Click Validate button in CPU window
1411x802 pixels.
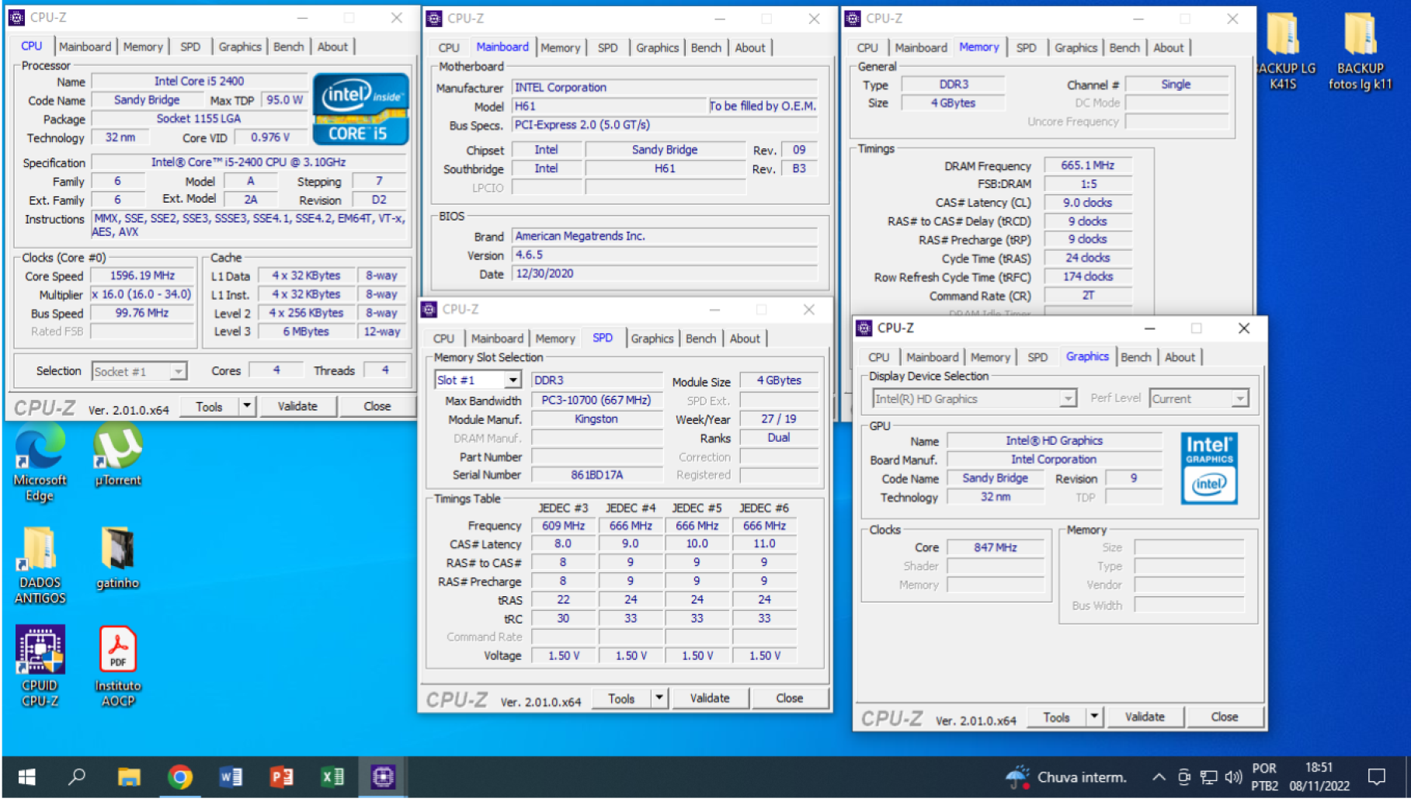pos(297,406)
